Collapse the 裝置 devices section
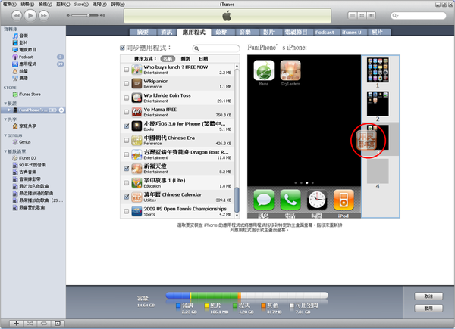Screen dimensions: 455x329 pos(5,104)
